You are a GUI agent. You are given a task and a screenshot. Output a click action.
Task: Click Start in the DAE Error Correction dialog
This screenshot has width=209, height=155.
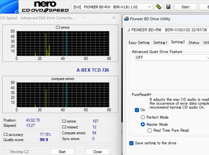pyautogui.click(x=62, y=152)
